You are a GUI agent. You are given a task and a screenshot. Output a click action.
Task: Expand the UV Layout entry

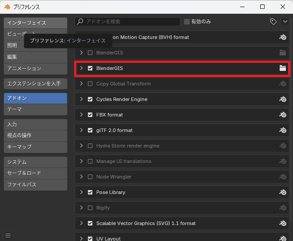(x=81, y=238)
